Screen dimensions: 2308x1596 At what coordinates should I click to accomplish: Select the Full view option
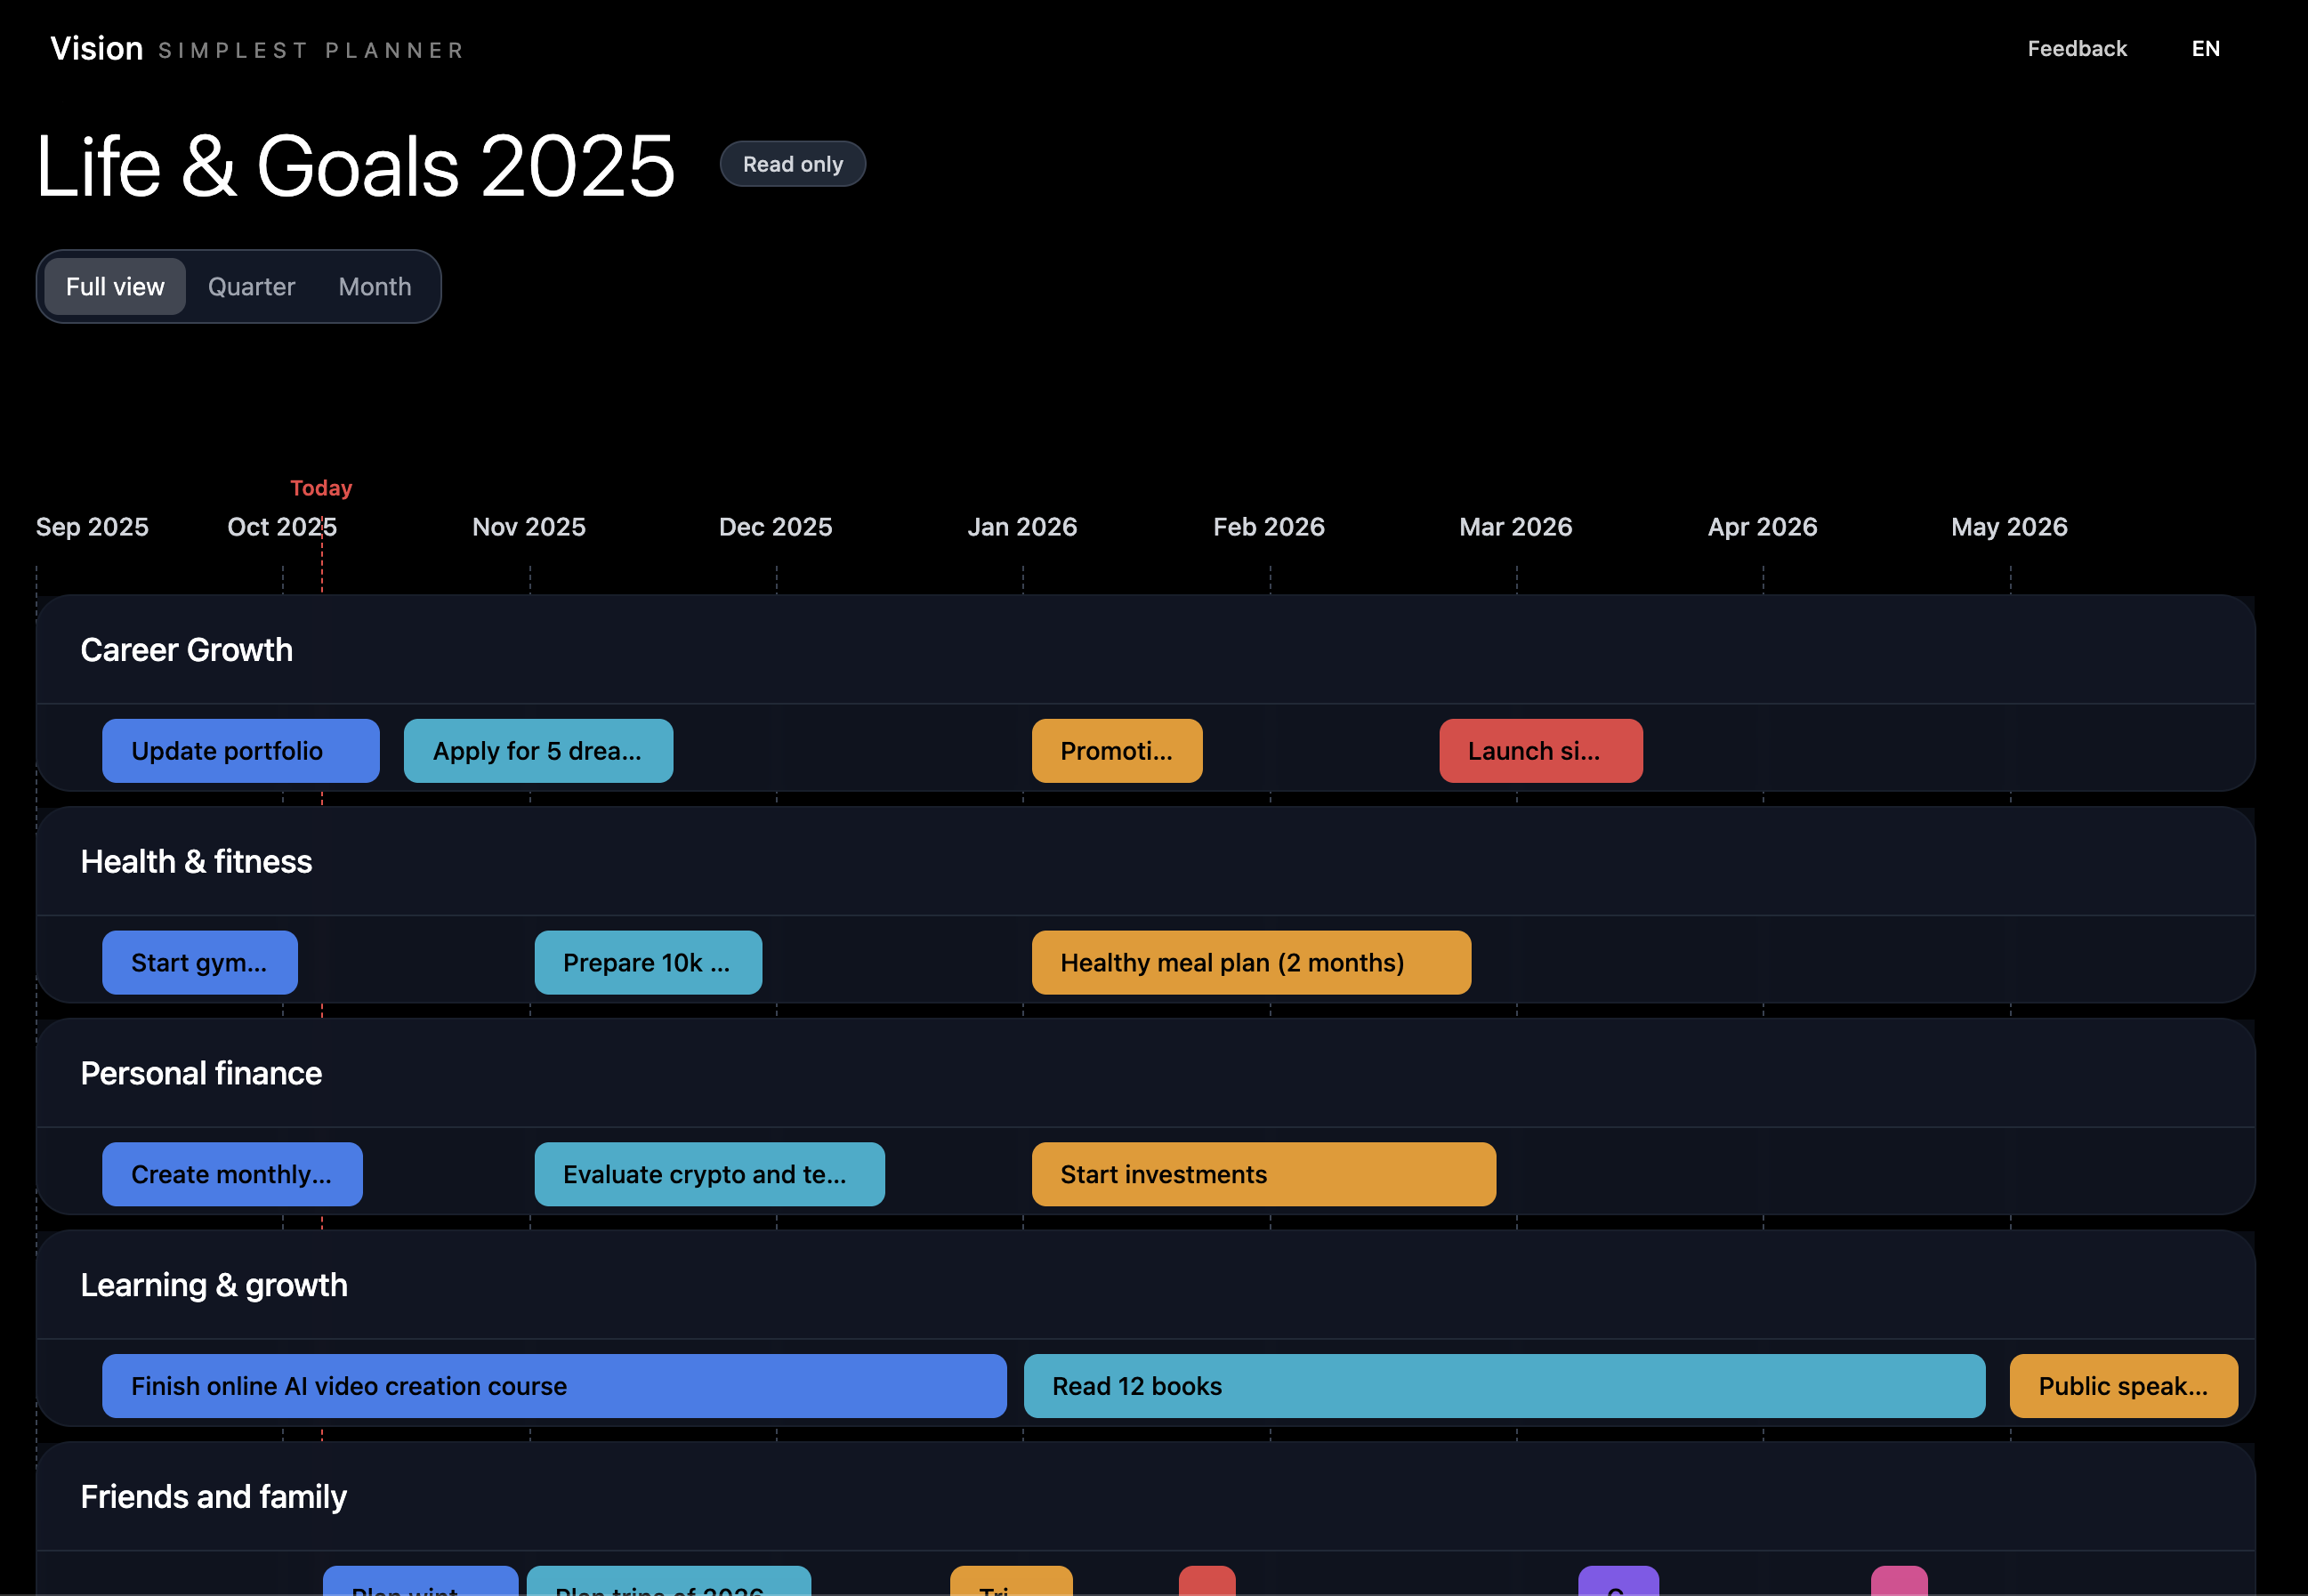click(115, 287)
